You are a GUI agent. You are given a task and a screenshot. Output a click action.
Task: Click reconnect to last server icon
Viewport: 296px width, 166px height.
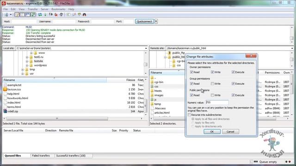[x=61, y=15]
